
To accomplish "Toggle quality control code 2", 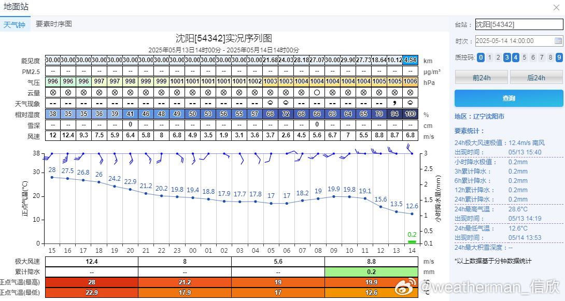I will (x=498, y=58).
